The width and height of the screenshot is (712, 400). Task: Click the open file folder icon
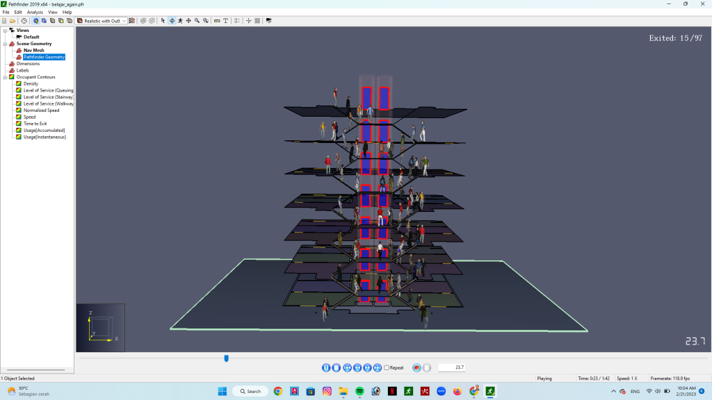pos(13,21)
